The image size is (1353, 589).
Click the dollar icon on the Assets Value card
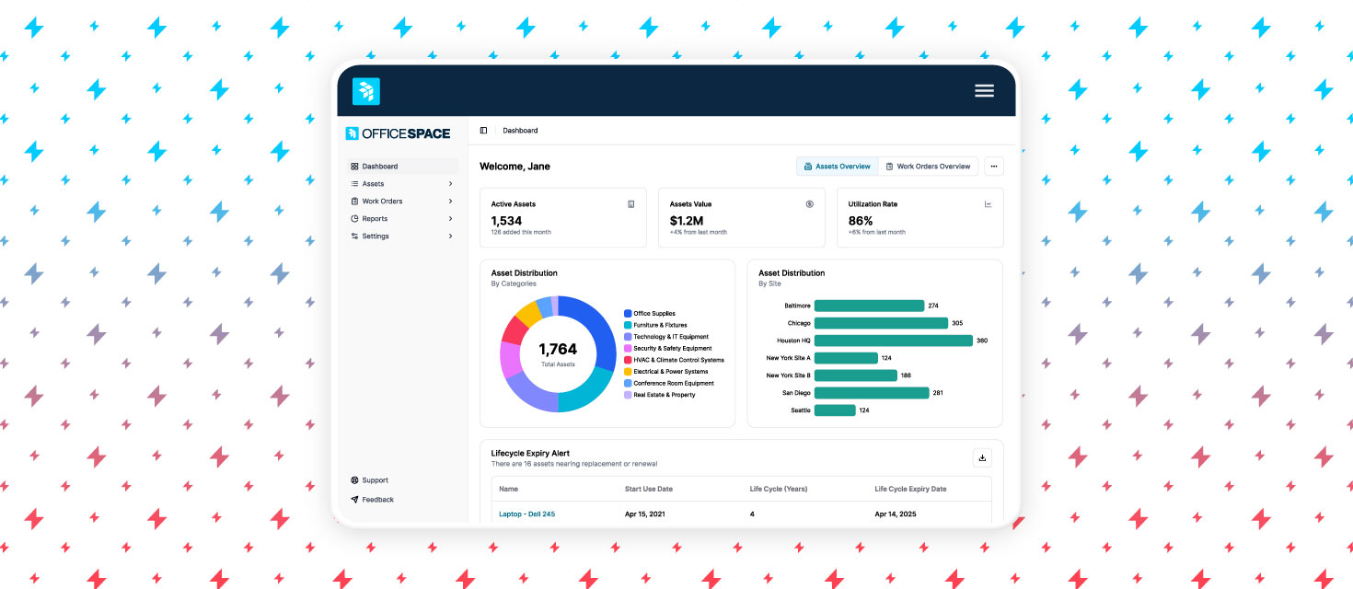pos(809,203)
